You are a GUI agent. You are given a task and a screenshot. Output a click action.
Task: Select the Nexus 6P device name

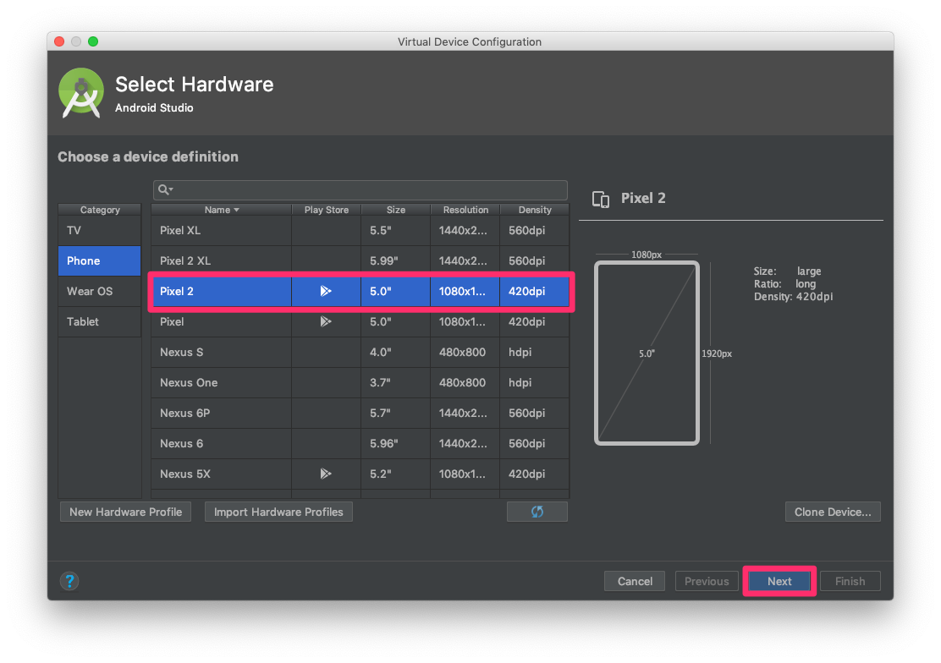(184, 414)
